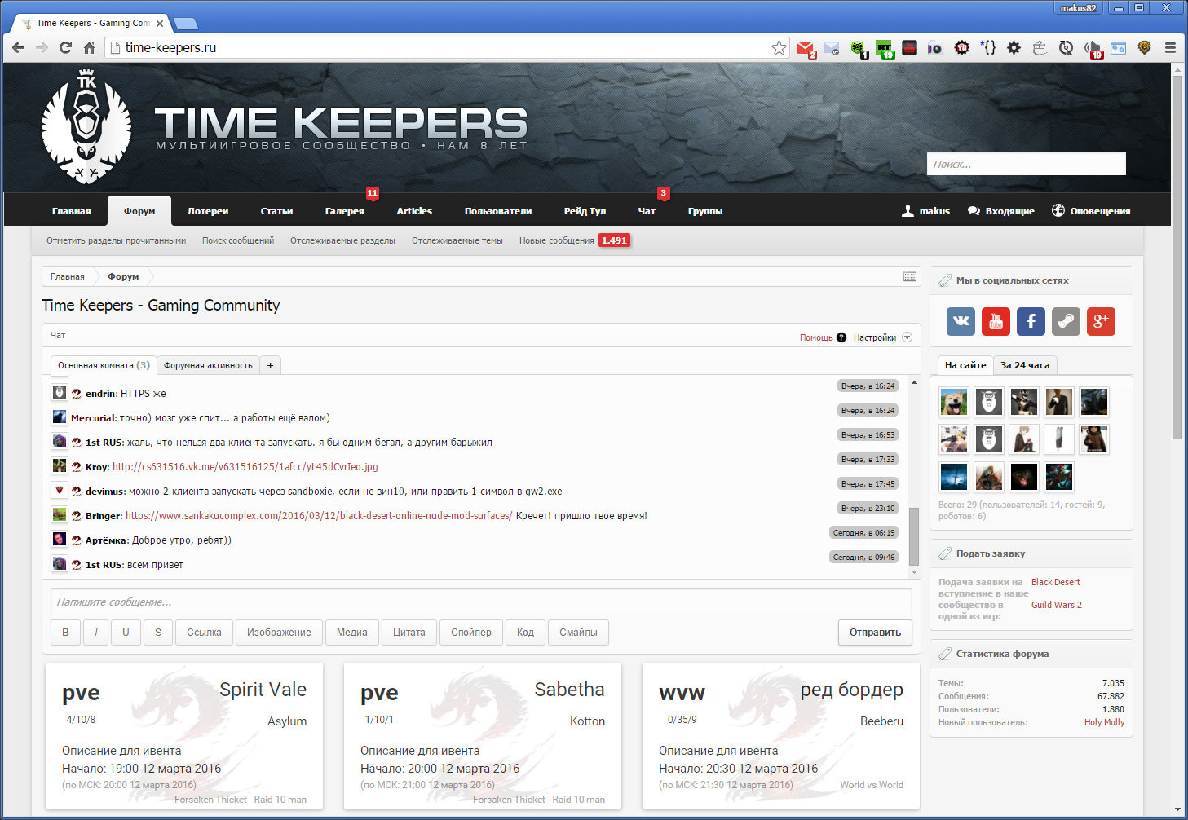Image resolution: width=1188 pixels, height=820 pixels.
Task: Switch to За 24 часа tab
Action: 1025,365
